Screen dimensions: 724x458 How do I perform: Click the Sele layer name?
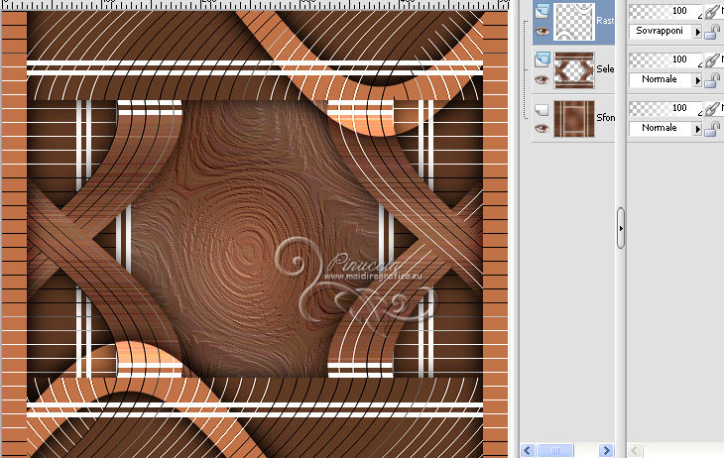pyautogui.click(x=605, y=69)
